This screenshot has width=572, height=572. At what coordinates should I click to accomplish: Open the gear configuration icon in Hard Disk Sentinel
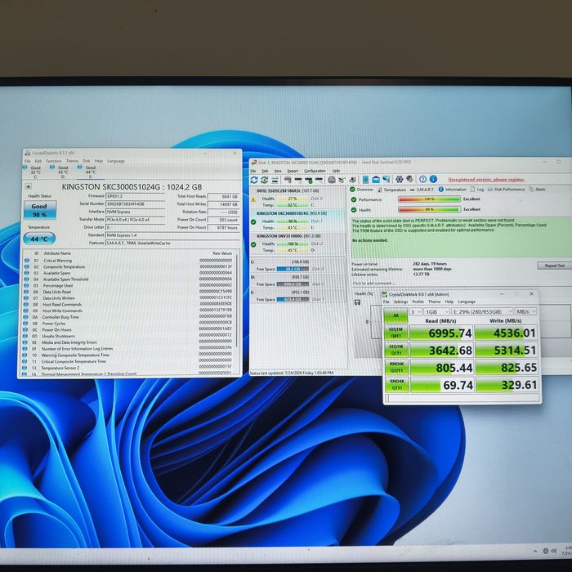[x=400, y=179]
